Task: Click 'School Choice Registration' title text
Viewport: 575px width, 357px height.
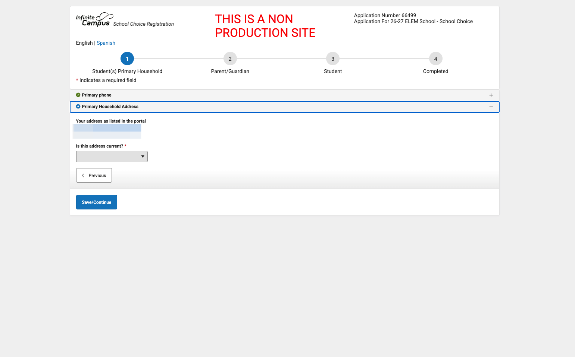Action: (x=144, y=24)
